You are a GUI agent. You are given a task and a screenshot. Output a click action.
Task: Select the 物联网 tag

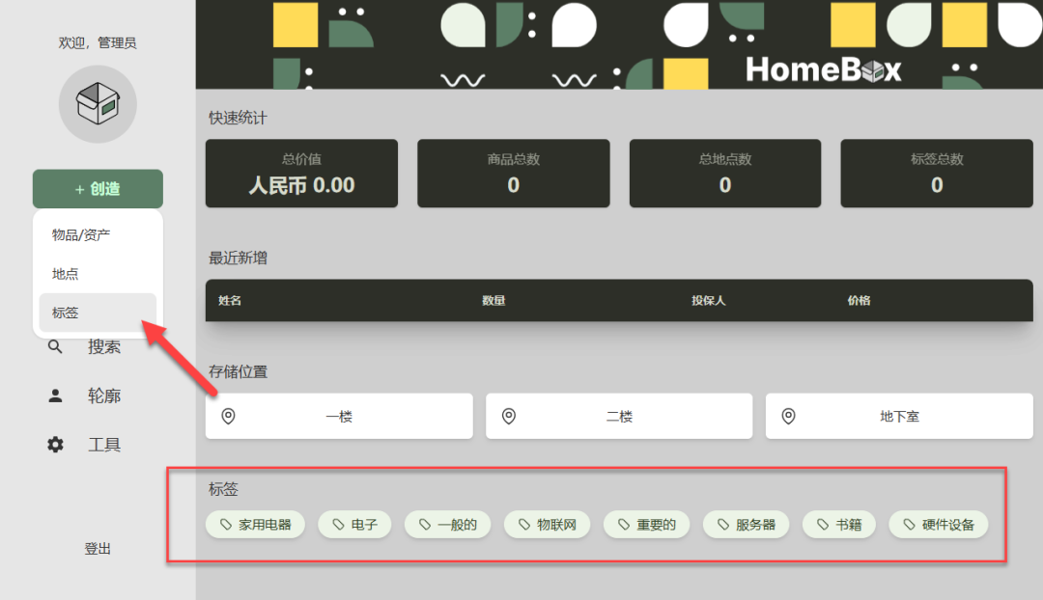pyautogui.click(x=548, y=524)
